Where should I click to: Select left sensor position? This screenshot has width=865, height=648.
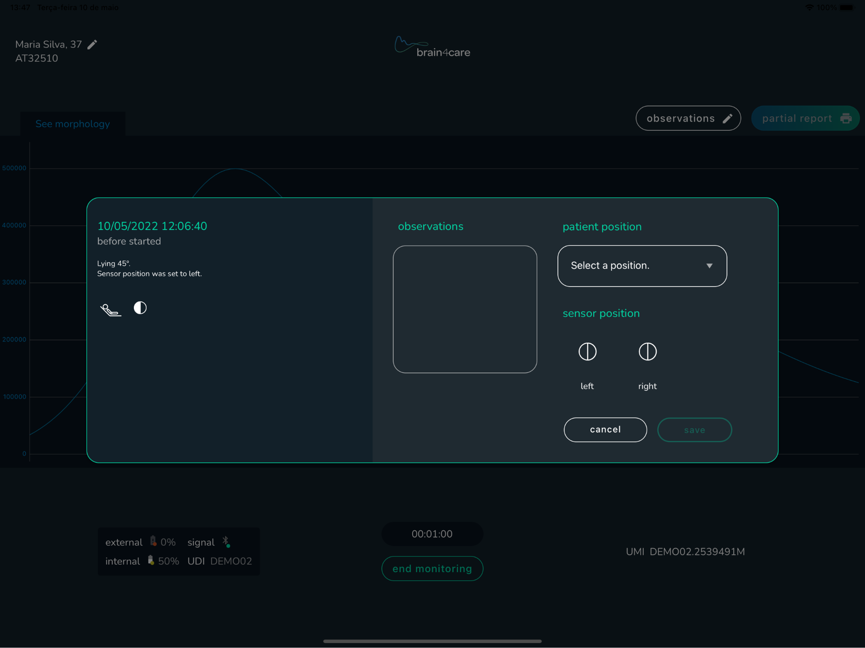click(x=587, y=351)
